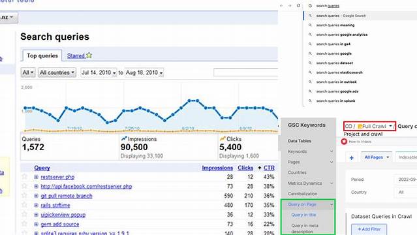417x235 pixels.
Task: Click the browser reload icon
Action: (x=298, y=6)
